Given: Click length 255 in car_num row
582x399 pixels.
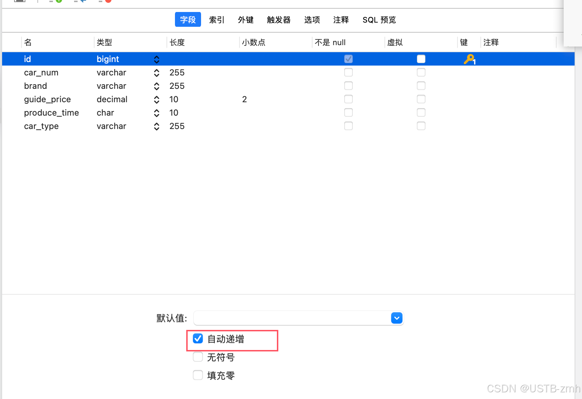Looking at the screenshot, I should 177,73.
